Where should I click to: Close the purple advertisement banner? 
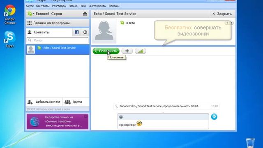86,116
